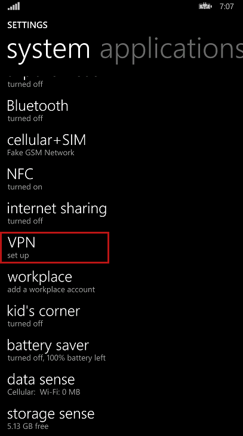
Task: Tap the cellular signal strength icon
Action: coord(14,7)
